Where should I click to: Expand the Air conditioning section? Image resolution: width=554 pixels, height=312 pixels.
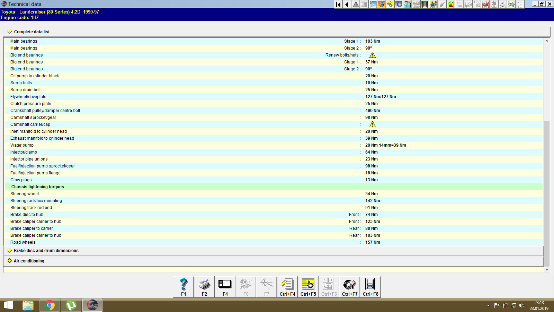coord(28,261)
